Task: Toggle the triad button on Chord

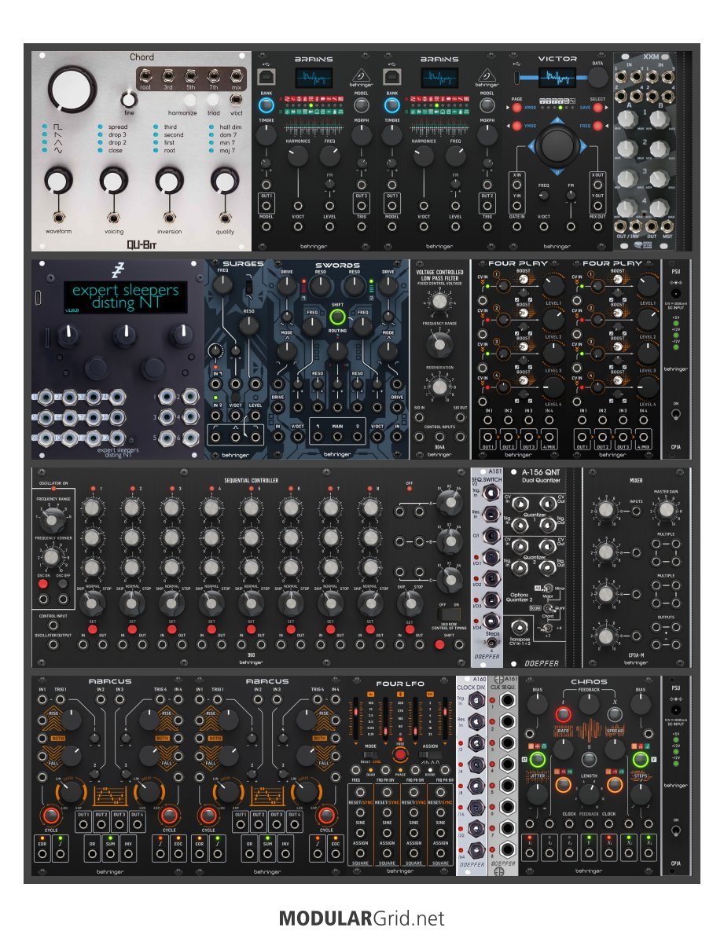Action: pos(213,101)
